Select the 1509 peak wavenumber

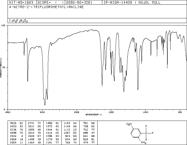pos(31,136)
